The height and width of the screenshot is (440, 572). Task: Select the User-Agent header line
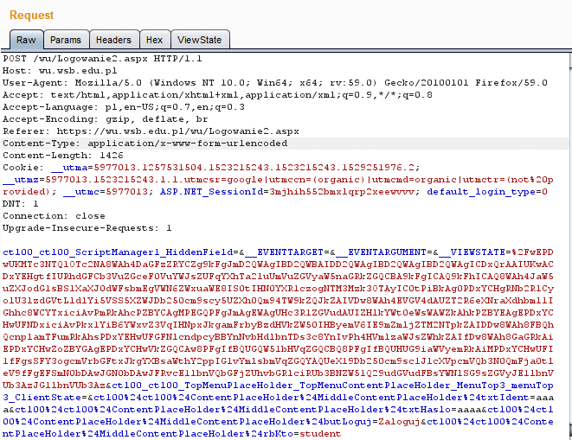point(275,83)
